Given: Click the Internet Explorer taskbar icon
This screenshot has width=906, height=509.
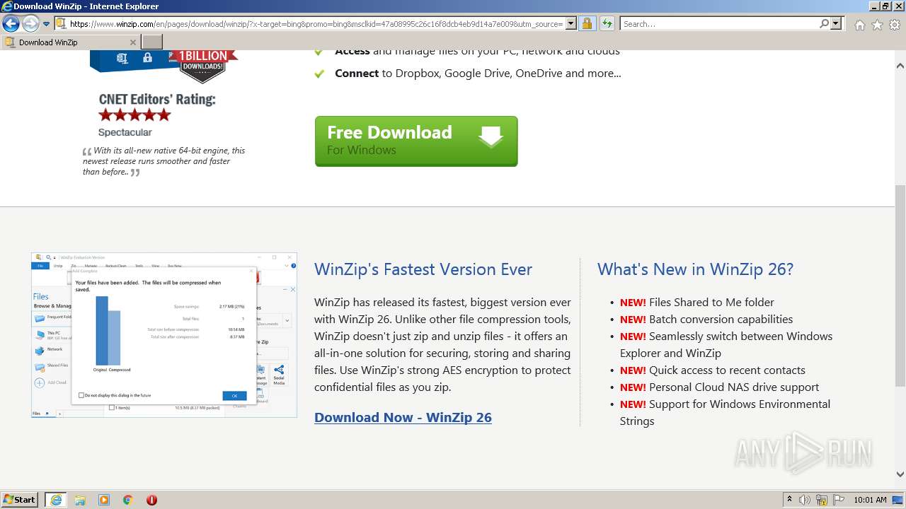Looking at the screenshot, I should (x=56, y=500).
